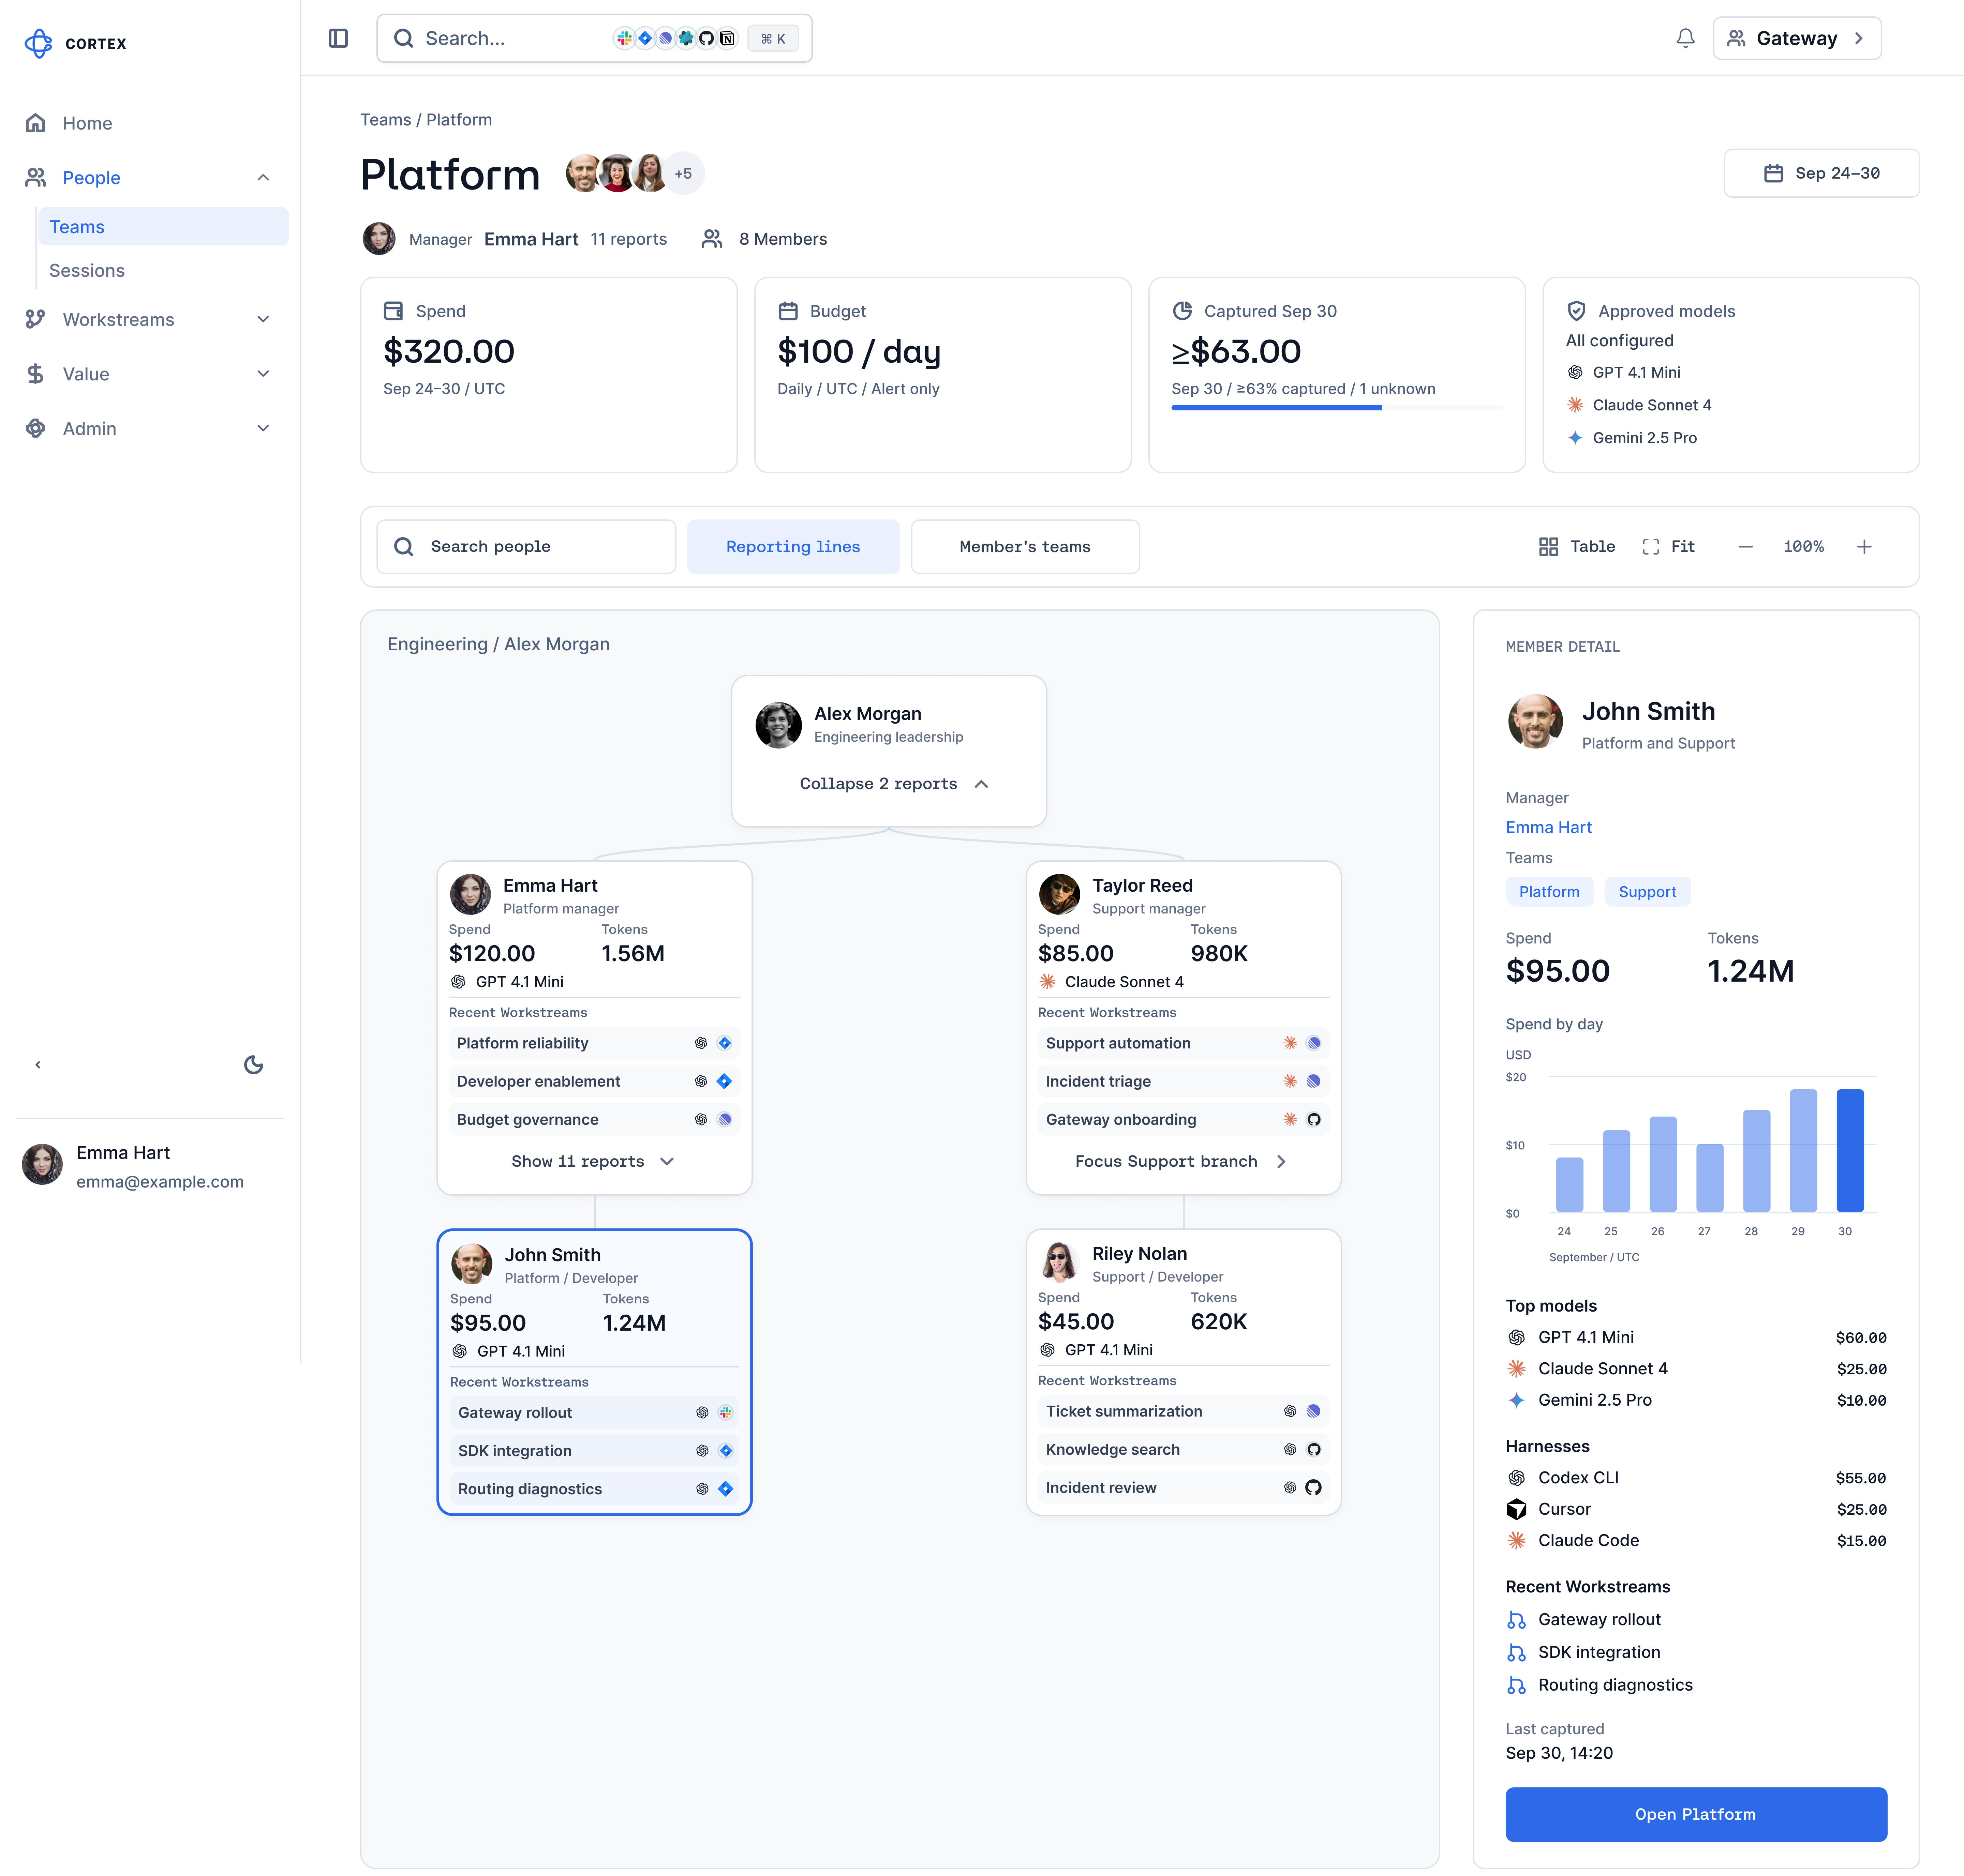The height and width of the screenshot is (1876, 1964).
Task: Click the Cursor harness icon
Action: click(x=1517, y=1509)
